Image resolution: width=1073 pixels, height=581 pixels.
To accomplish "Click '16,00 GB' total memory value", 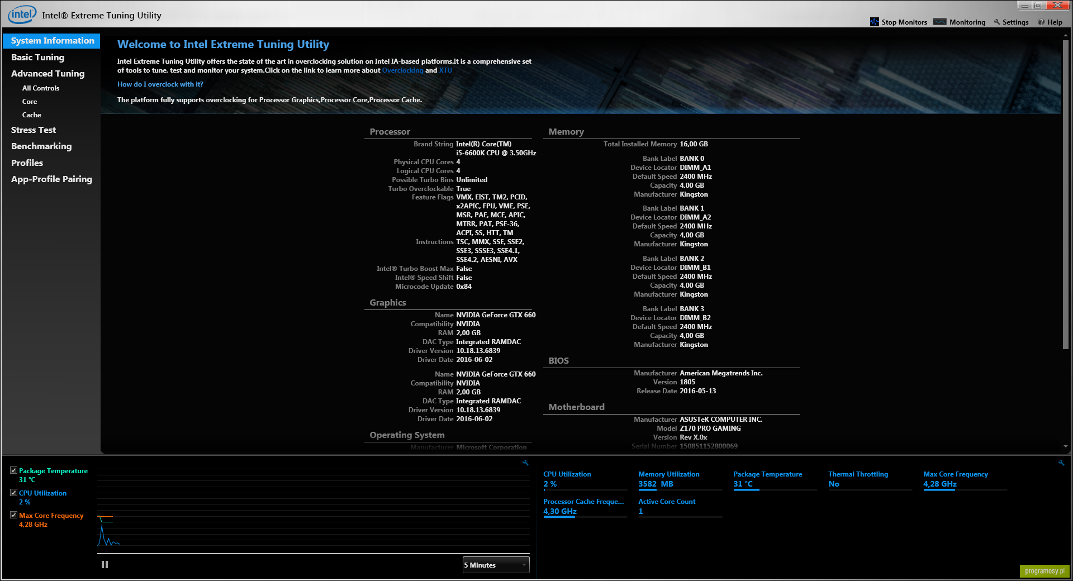I will tap(694, 144).
